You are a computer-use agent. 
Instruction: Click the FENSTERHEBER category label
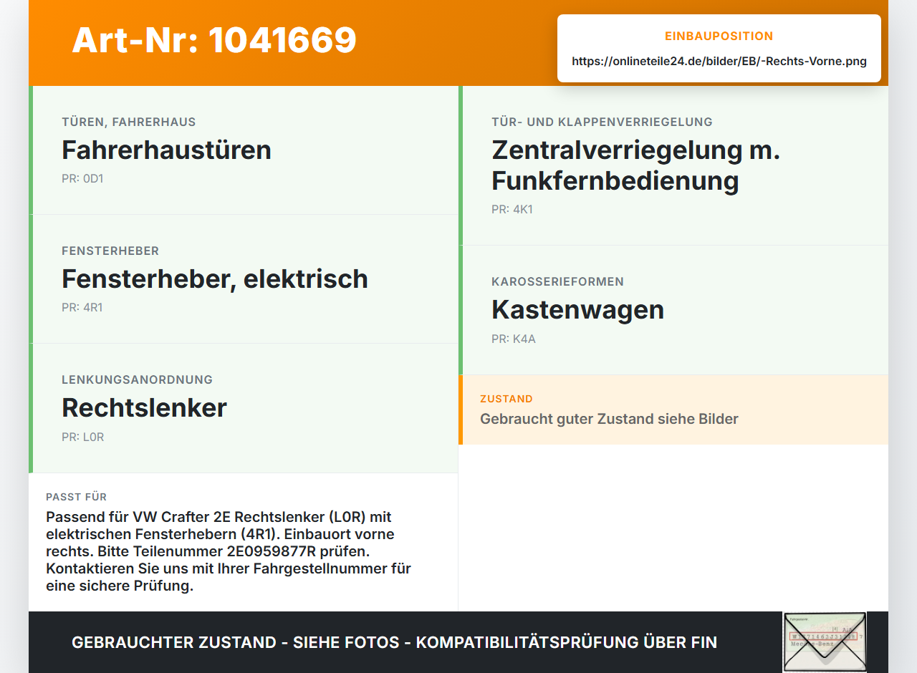pos(110,251)
